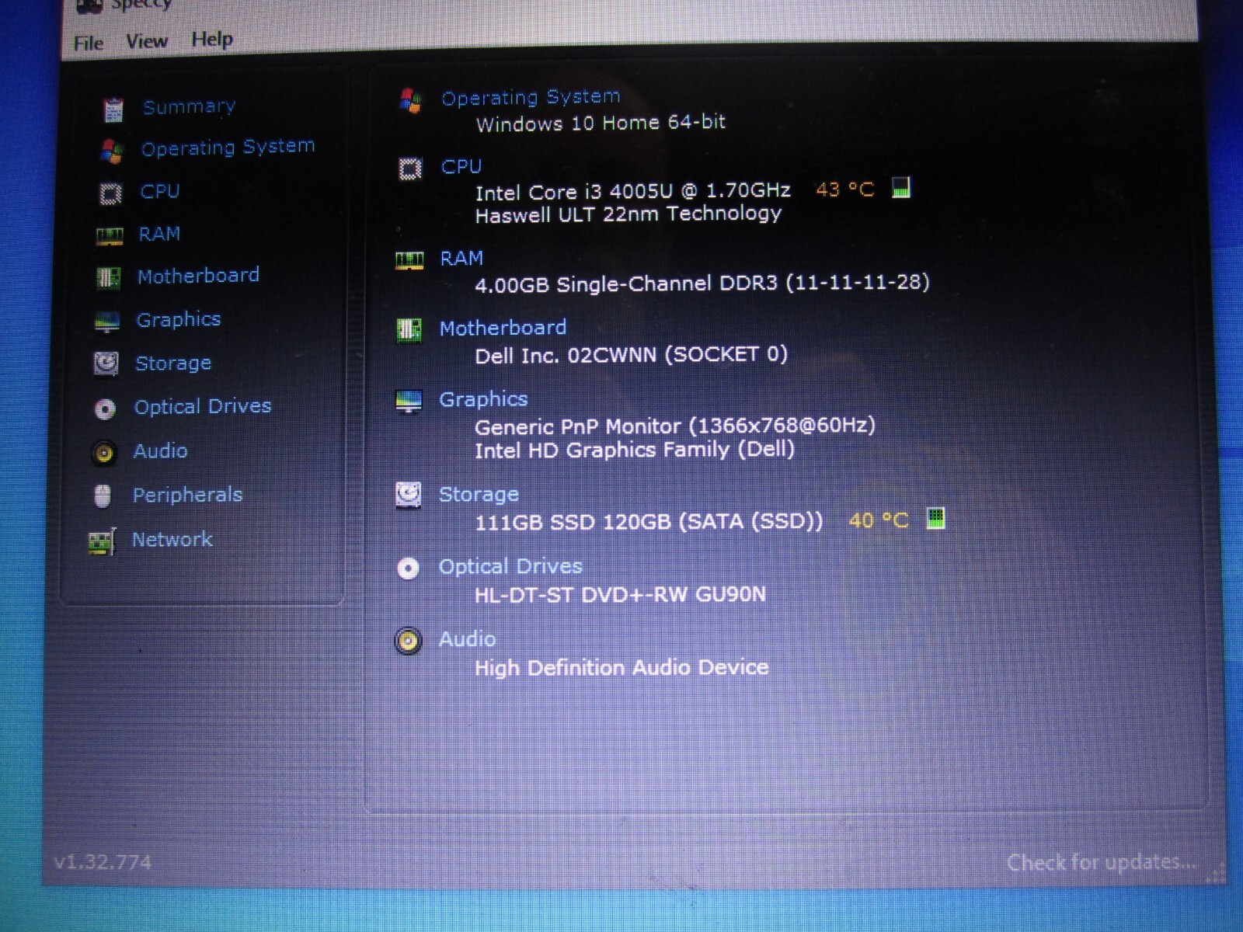
Task: Select Peripherals in the sidebar
Action: 187,496
